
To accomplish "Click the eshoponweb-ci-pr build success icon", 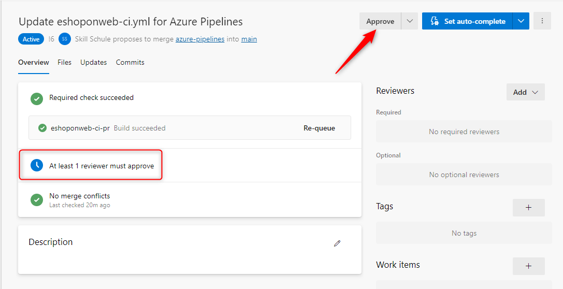I will coord(42,128).
